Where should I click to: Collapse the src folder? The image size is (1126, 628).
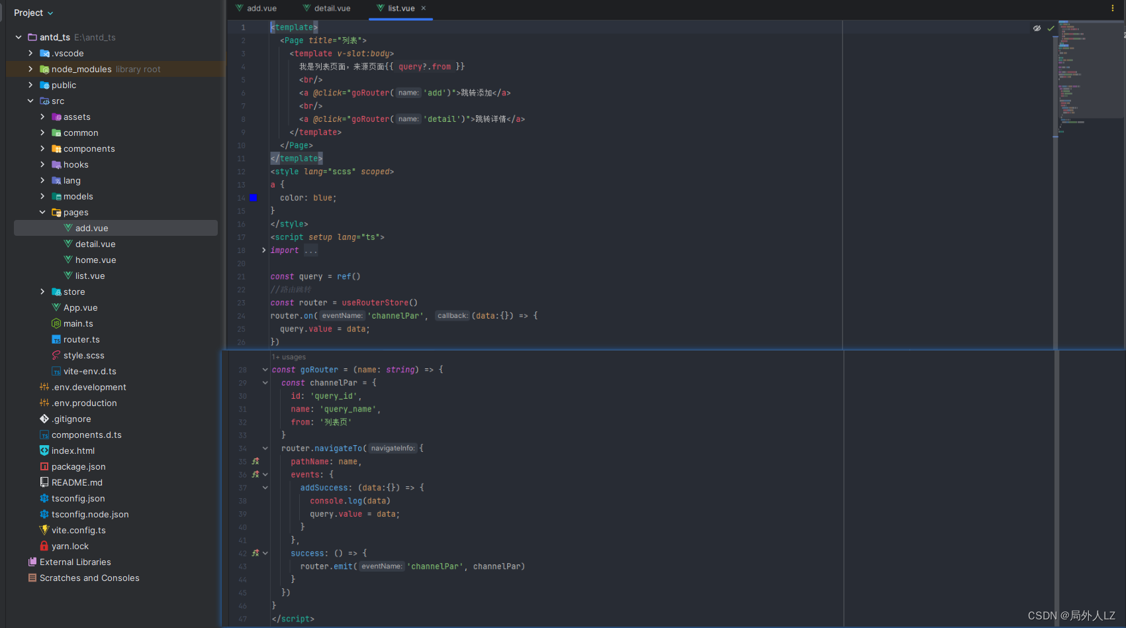(30, 101)
